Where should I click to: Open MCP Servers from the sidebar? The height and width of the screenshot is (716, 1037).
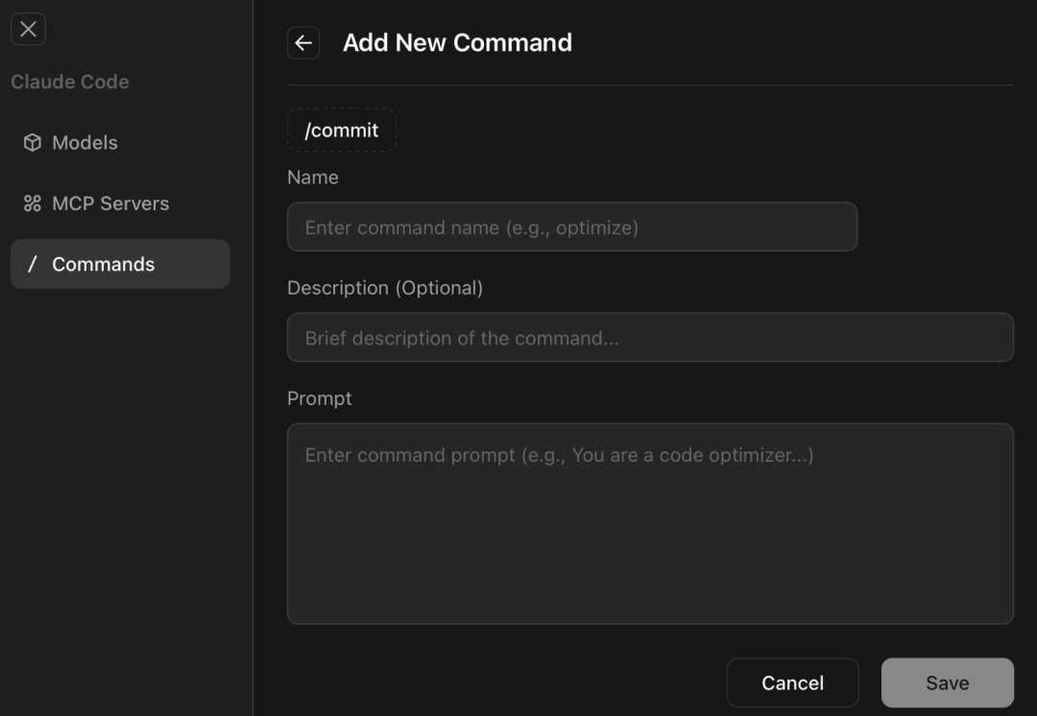[x=111, y=203]
